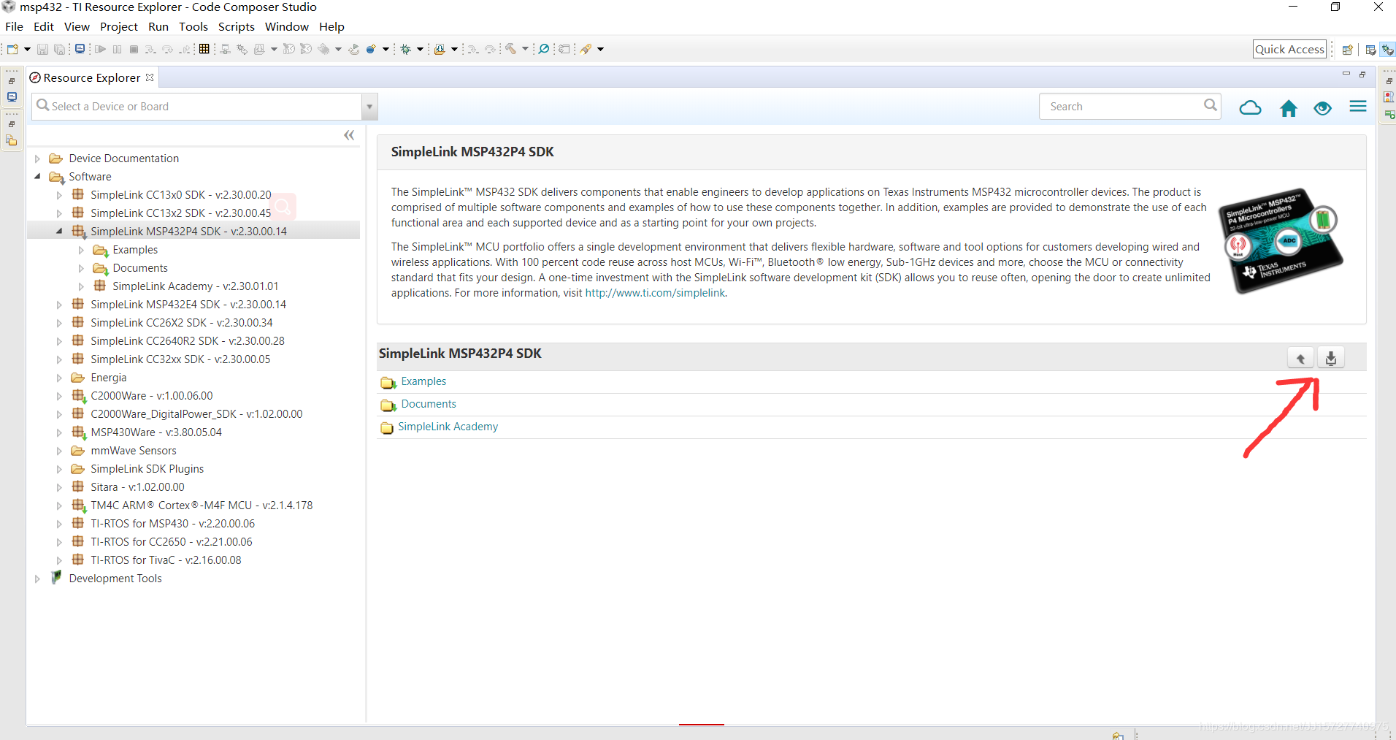Viewport: 1396px width, 740px height.
Task: Click the search magnifier icon
Action: (x=1210, y=105)
